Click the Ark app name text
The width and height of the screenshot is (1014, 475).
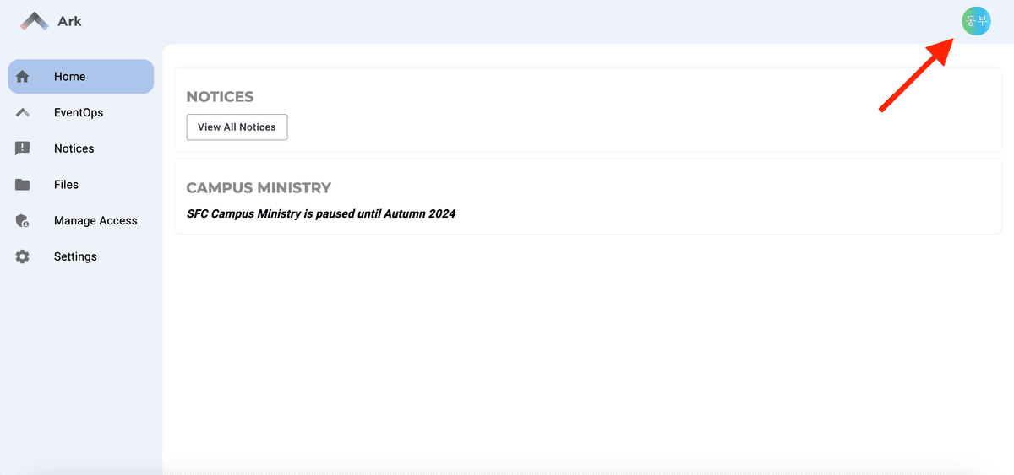tap(70, 21)
